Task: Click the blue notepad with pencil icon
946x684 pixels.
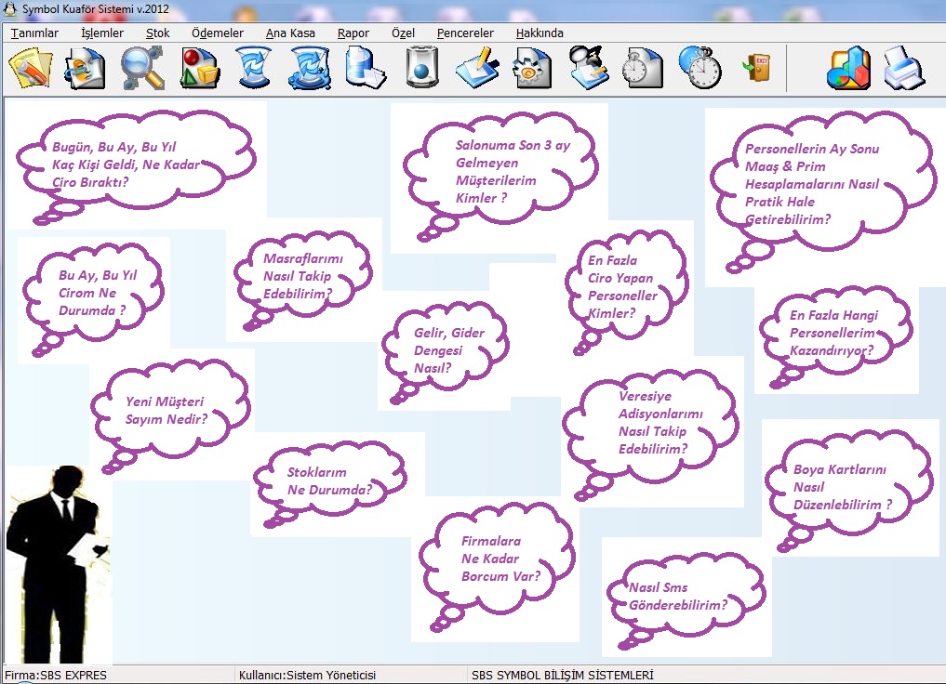Action: click(476, 68)
